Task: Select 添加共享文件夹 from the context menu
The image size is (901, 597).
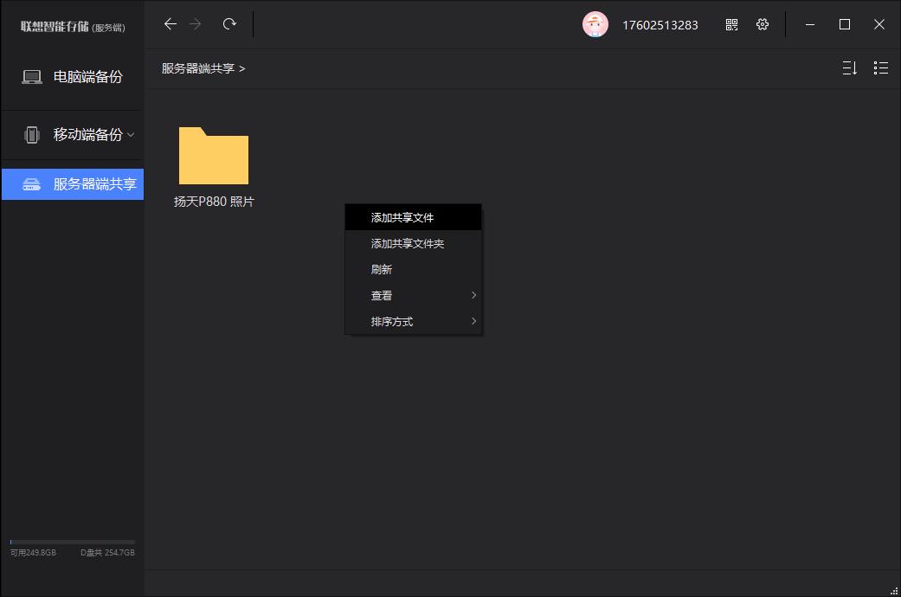Action: pyautogui.click(x=407, y=243)
